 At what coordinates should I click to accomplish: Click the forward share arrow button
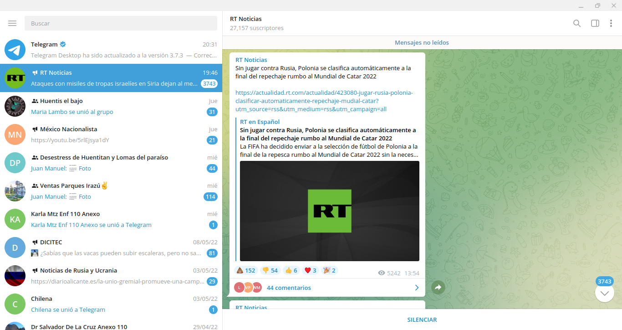438,288
